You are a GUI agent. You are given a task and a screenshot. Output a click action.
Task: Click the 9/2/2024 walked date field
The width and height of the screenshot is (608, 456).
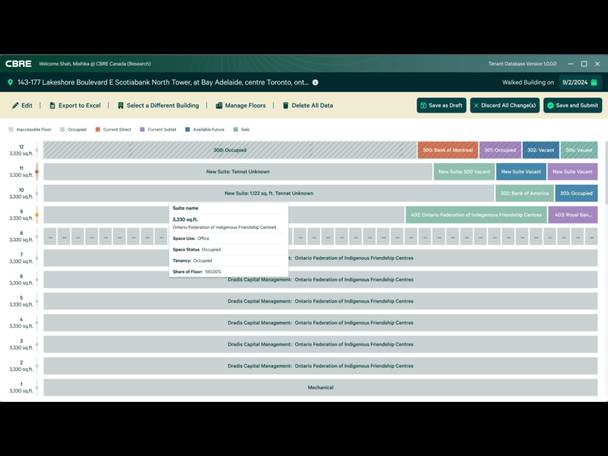click(580, 82)
